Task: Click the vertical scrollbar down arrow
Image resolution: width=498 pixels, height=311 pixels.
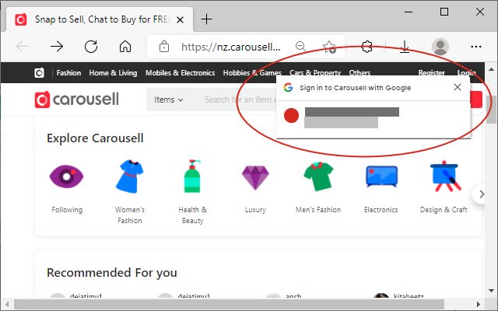Action: tap(491, 290)
